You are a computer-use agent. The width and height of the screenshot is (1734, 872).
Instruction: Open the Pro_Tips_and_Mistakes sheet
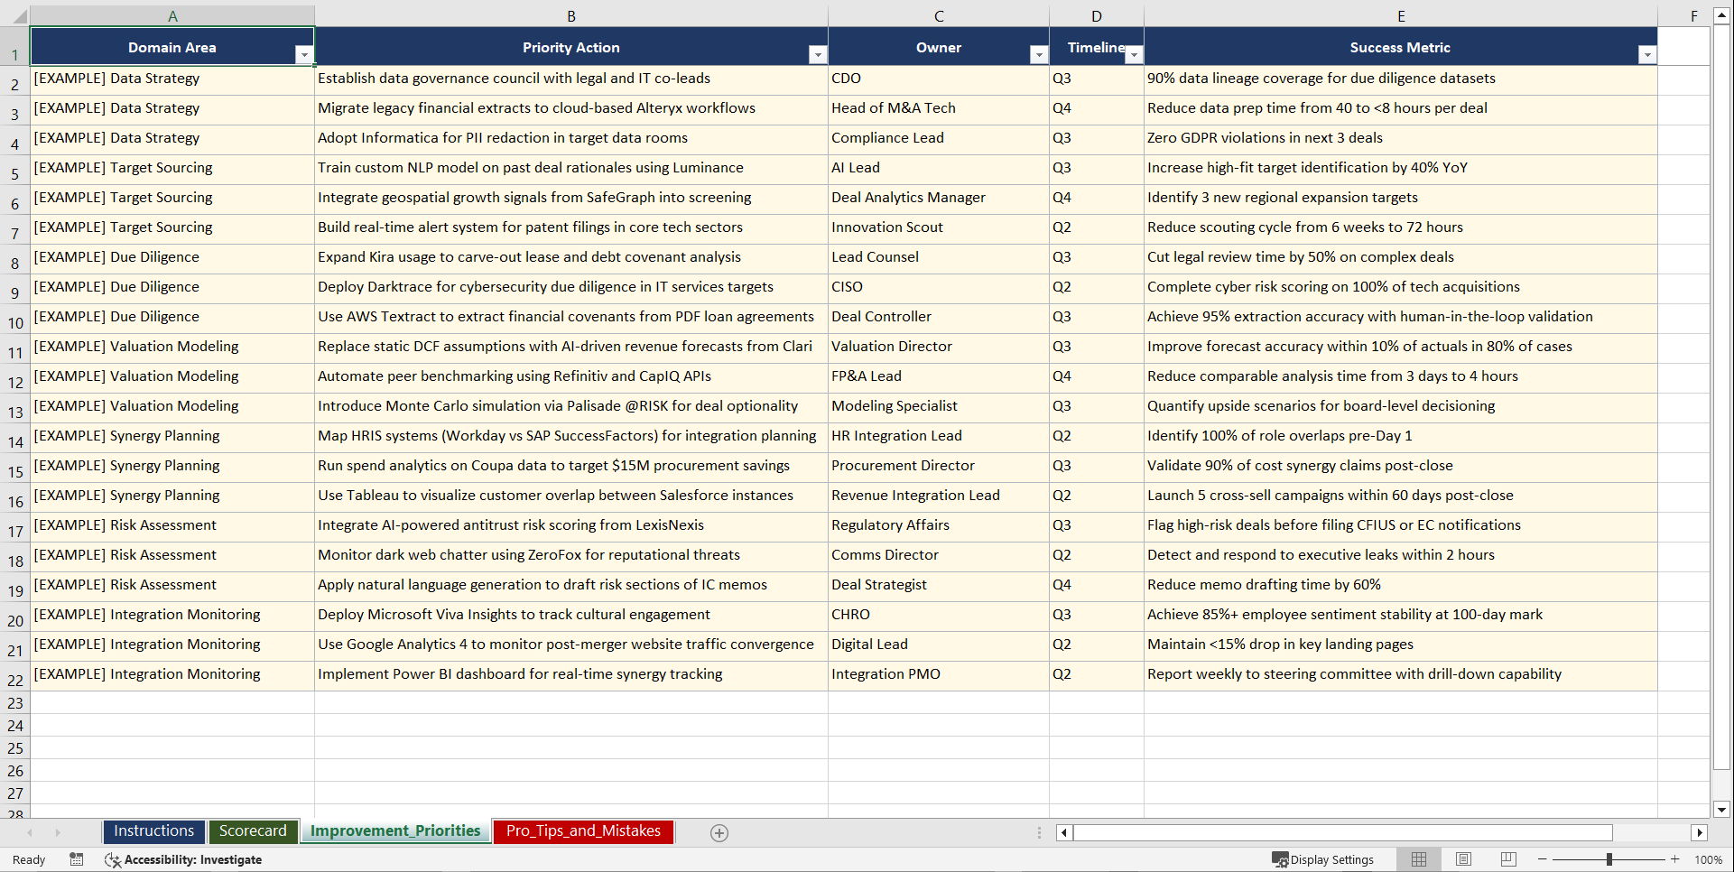click(582, 830)
